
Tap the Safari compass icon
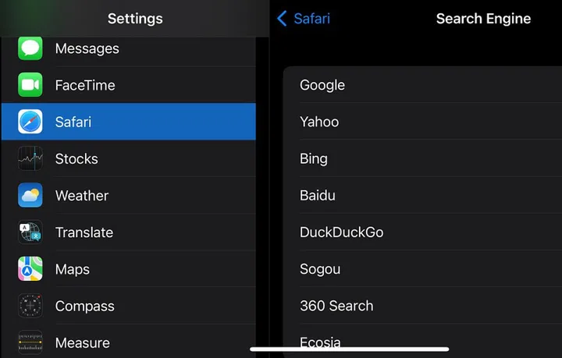(30, 122)
